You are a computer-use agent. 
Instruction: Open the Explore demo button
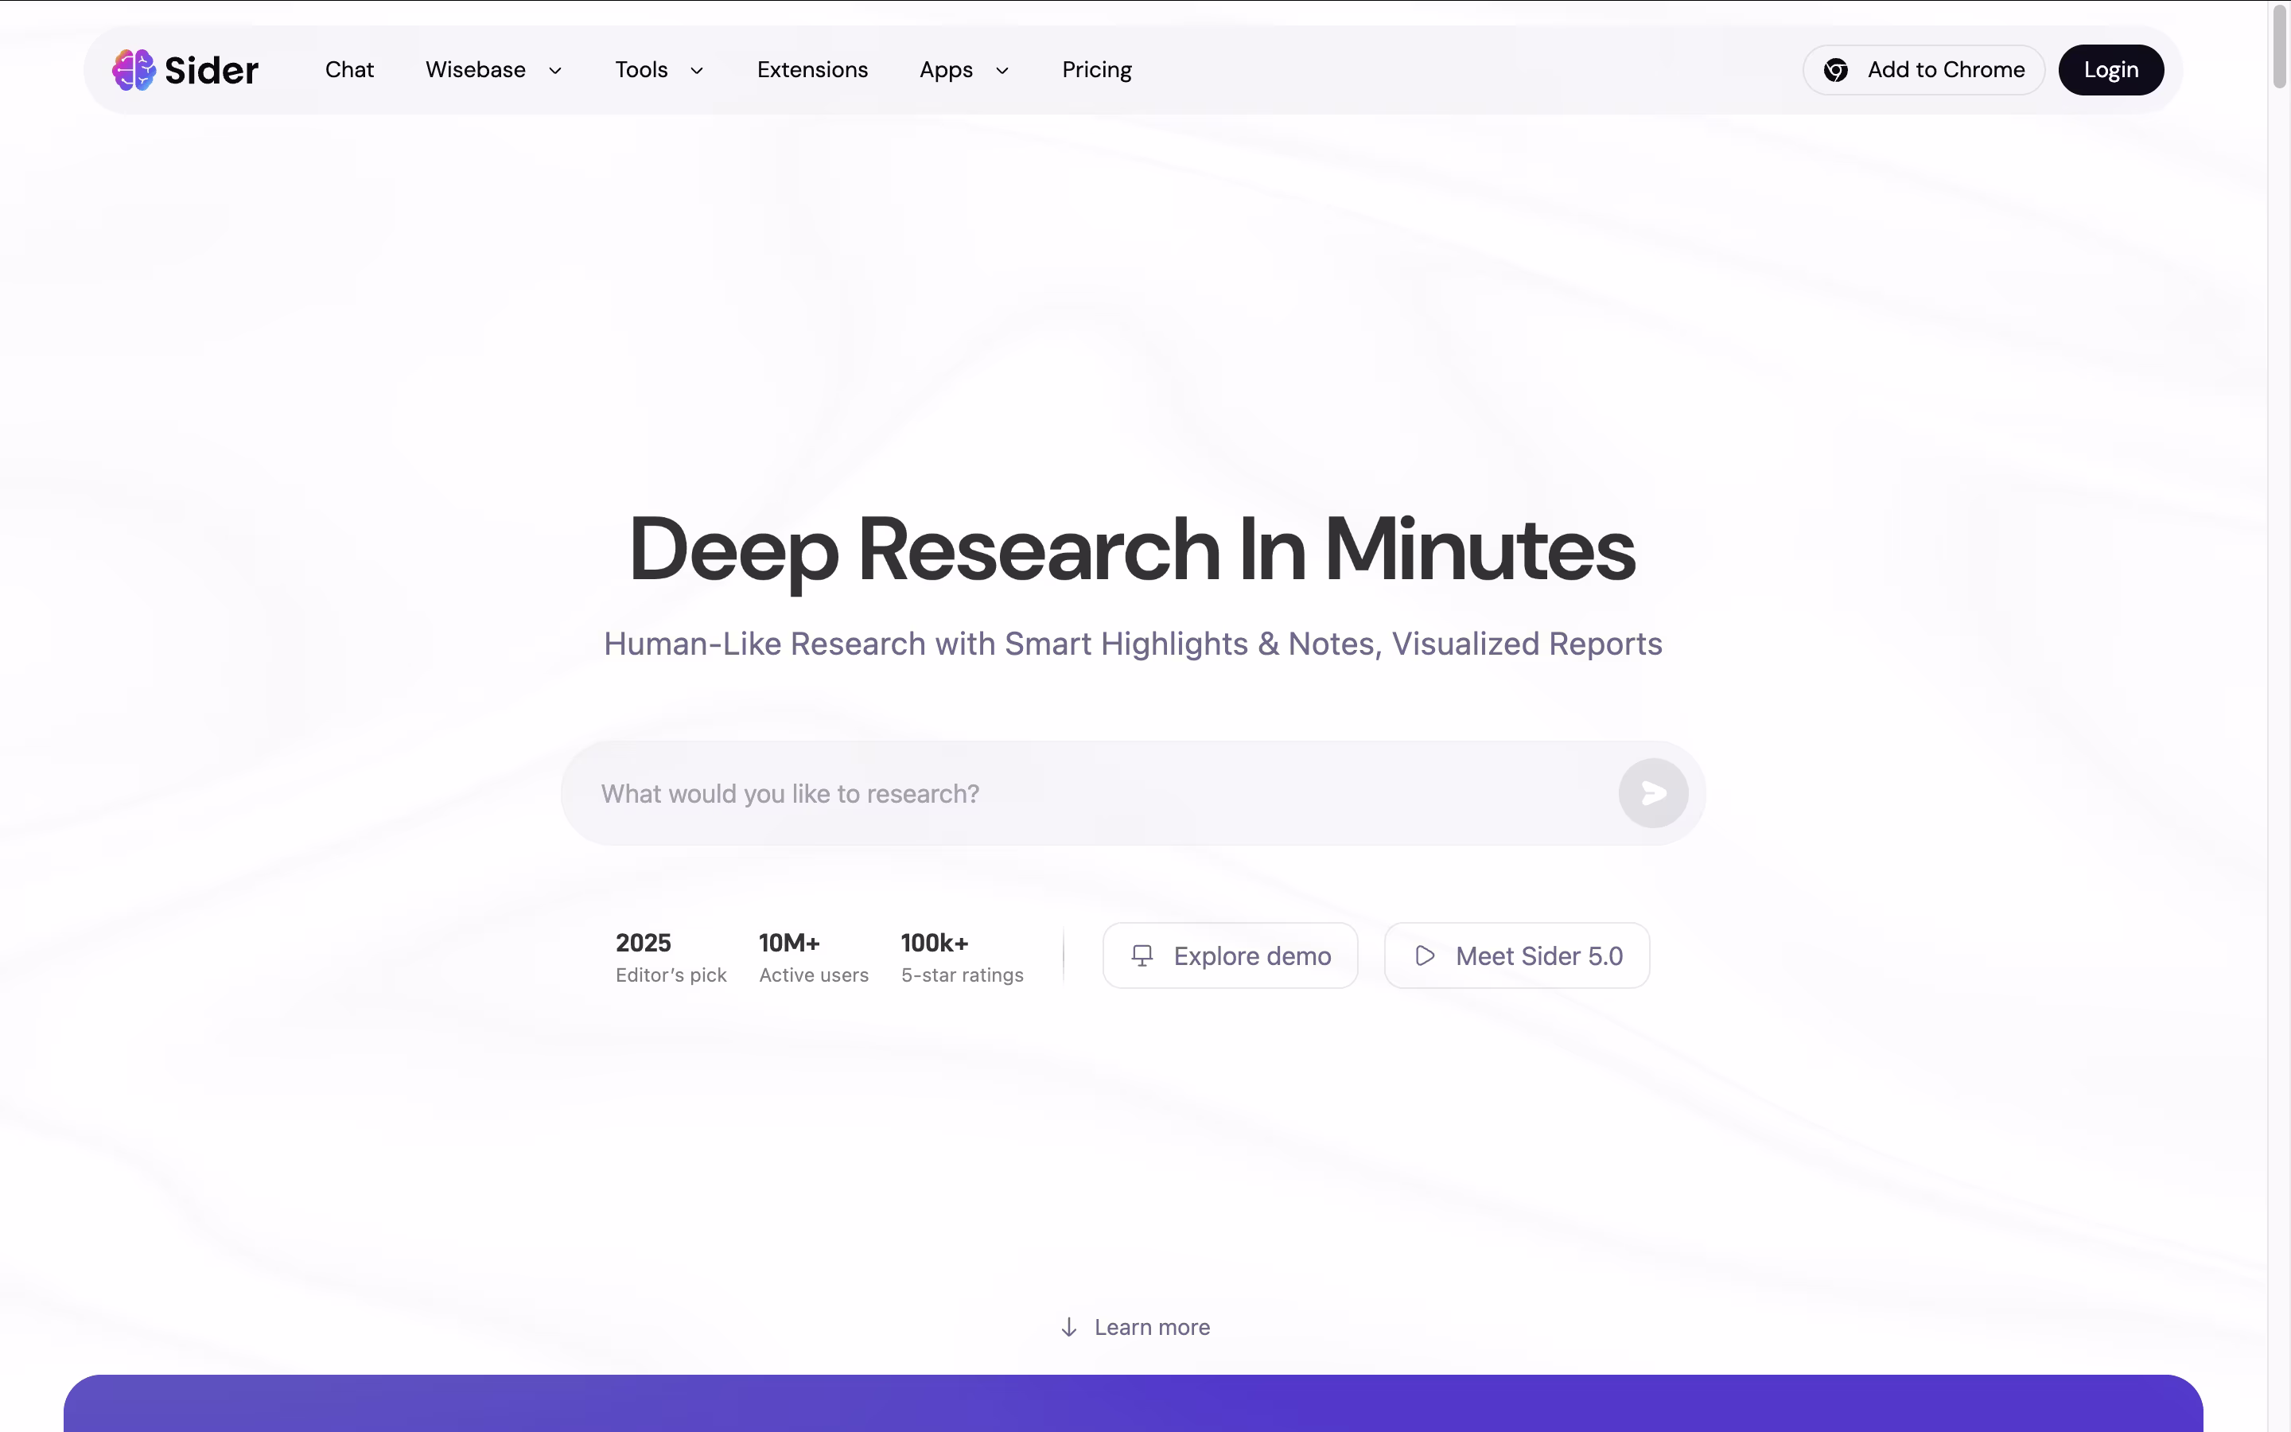click(x=1230, y=955)
